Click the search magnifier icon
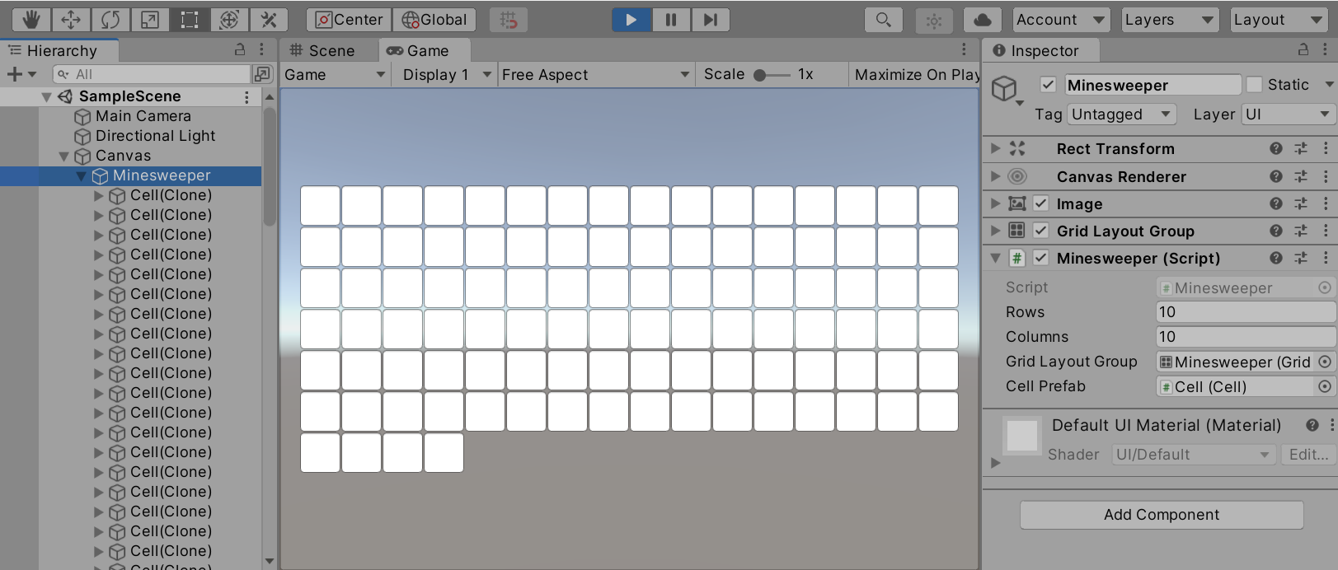The image size is (1338, 570). [883, 20]
